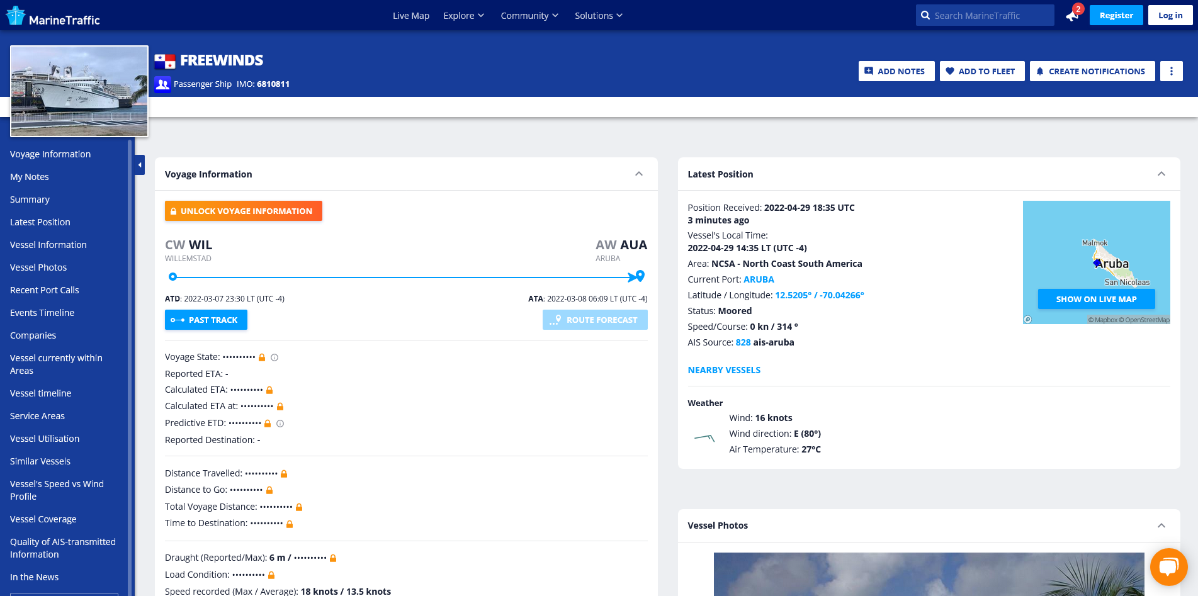Select Vessel Coverage in sidebar
The image size is (1198, 596).
point(43,519)
